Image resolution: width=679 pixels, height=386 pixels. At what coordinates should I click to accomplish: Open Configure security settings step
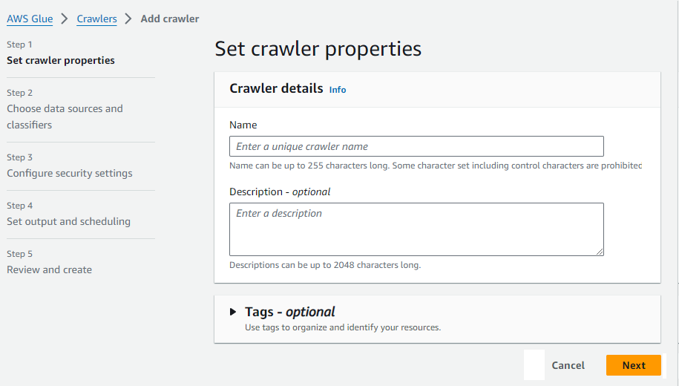coord(70,173)
